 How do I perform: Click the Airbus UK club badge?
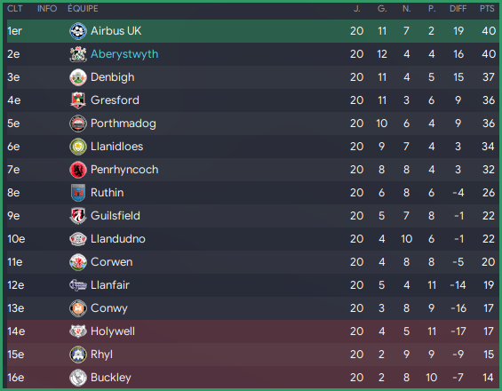pyautogui.click(x=78, y=31)
